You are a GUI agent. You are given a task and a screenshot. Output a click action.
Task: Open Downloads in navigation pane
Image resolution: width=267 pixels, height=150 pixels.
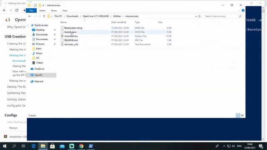tap(42, 35)
